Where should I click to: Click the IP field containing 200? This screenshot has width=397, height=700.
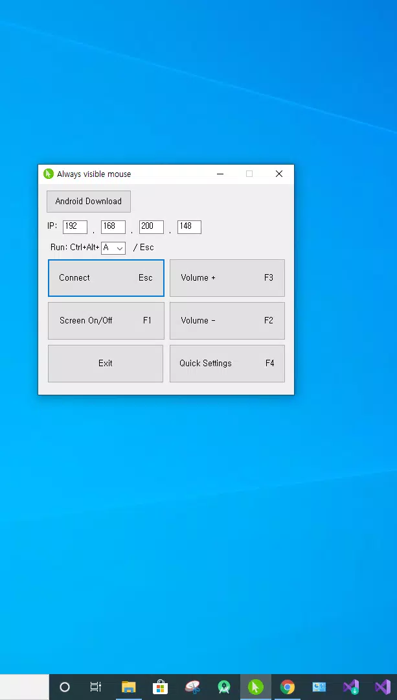(151, 227)
